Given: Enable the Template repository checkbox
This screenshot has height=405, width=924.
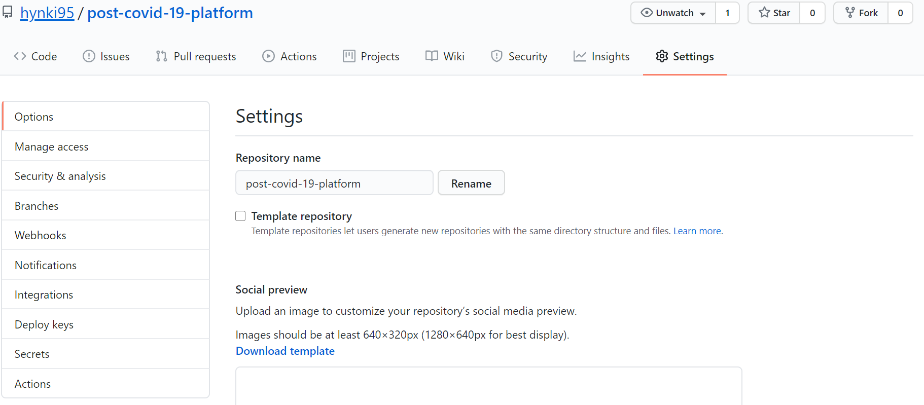Looking at the screenshot, I should [x=240, y=216].
